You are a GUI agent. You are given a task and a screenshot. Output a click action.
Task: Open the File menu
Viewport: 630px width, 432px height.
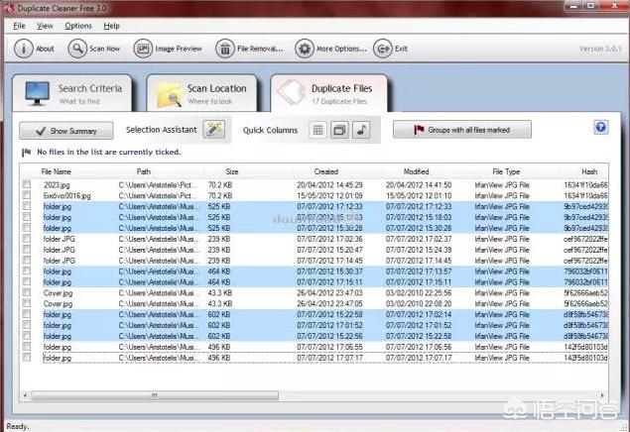[x=19, y=26]
